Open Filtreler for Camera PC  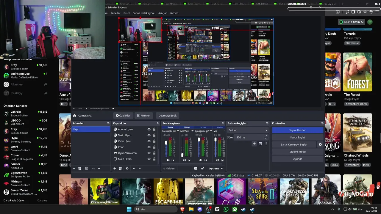(x=143, y=116)
